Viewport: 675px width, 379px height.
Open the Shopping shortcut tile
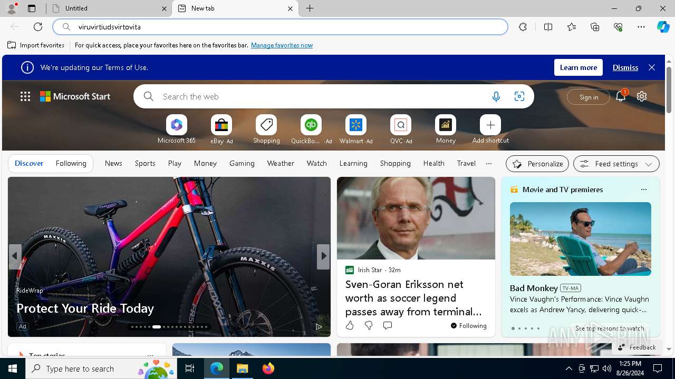click(266, 129)
